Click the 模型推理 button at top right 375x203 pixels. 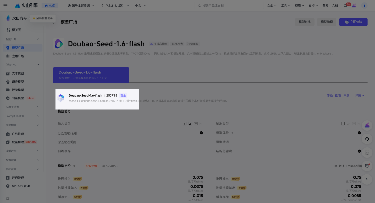click(327, 22)
